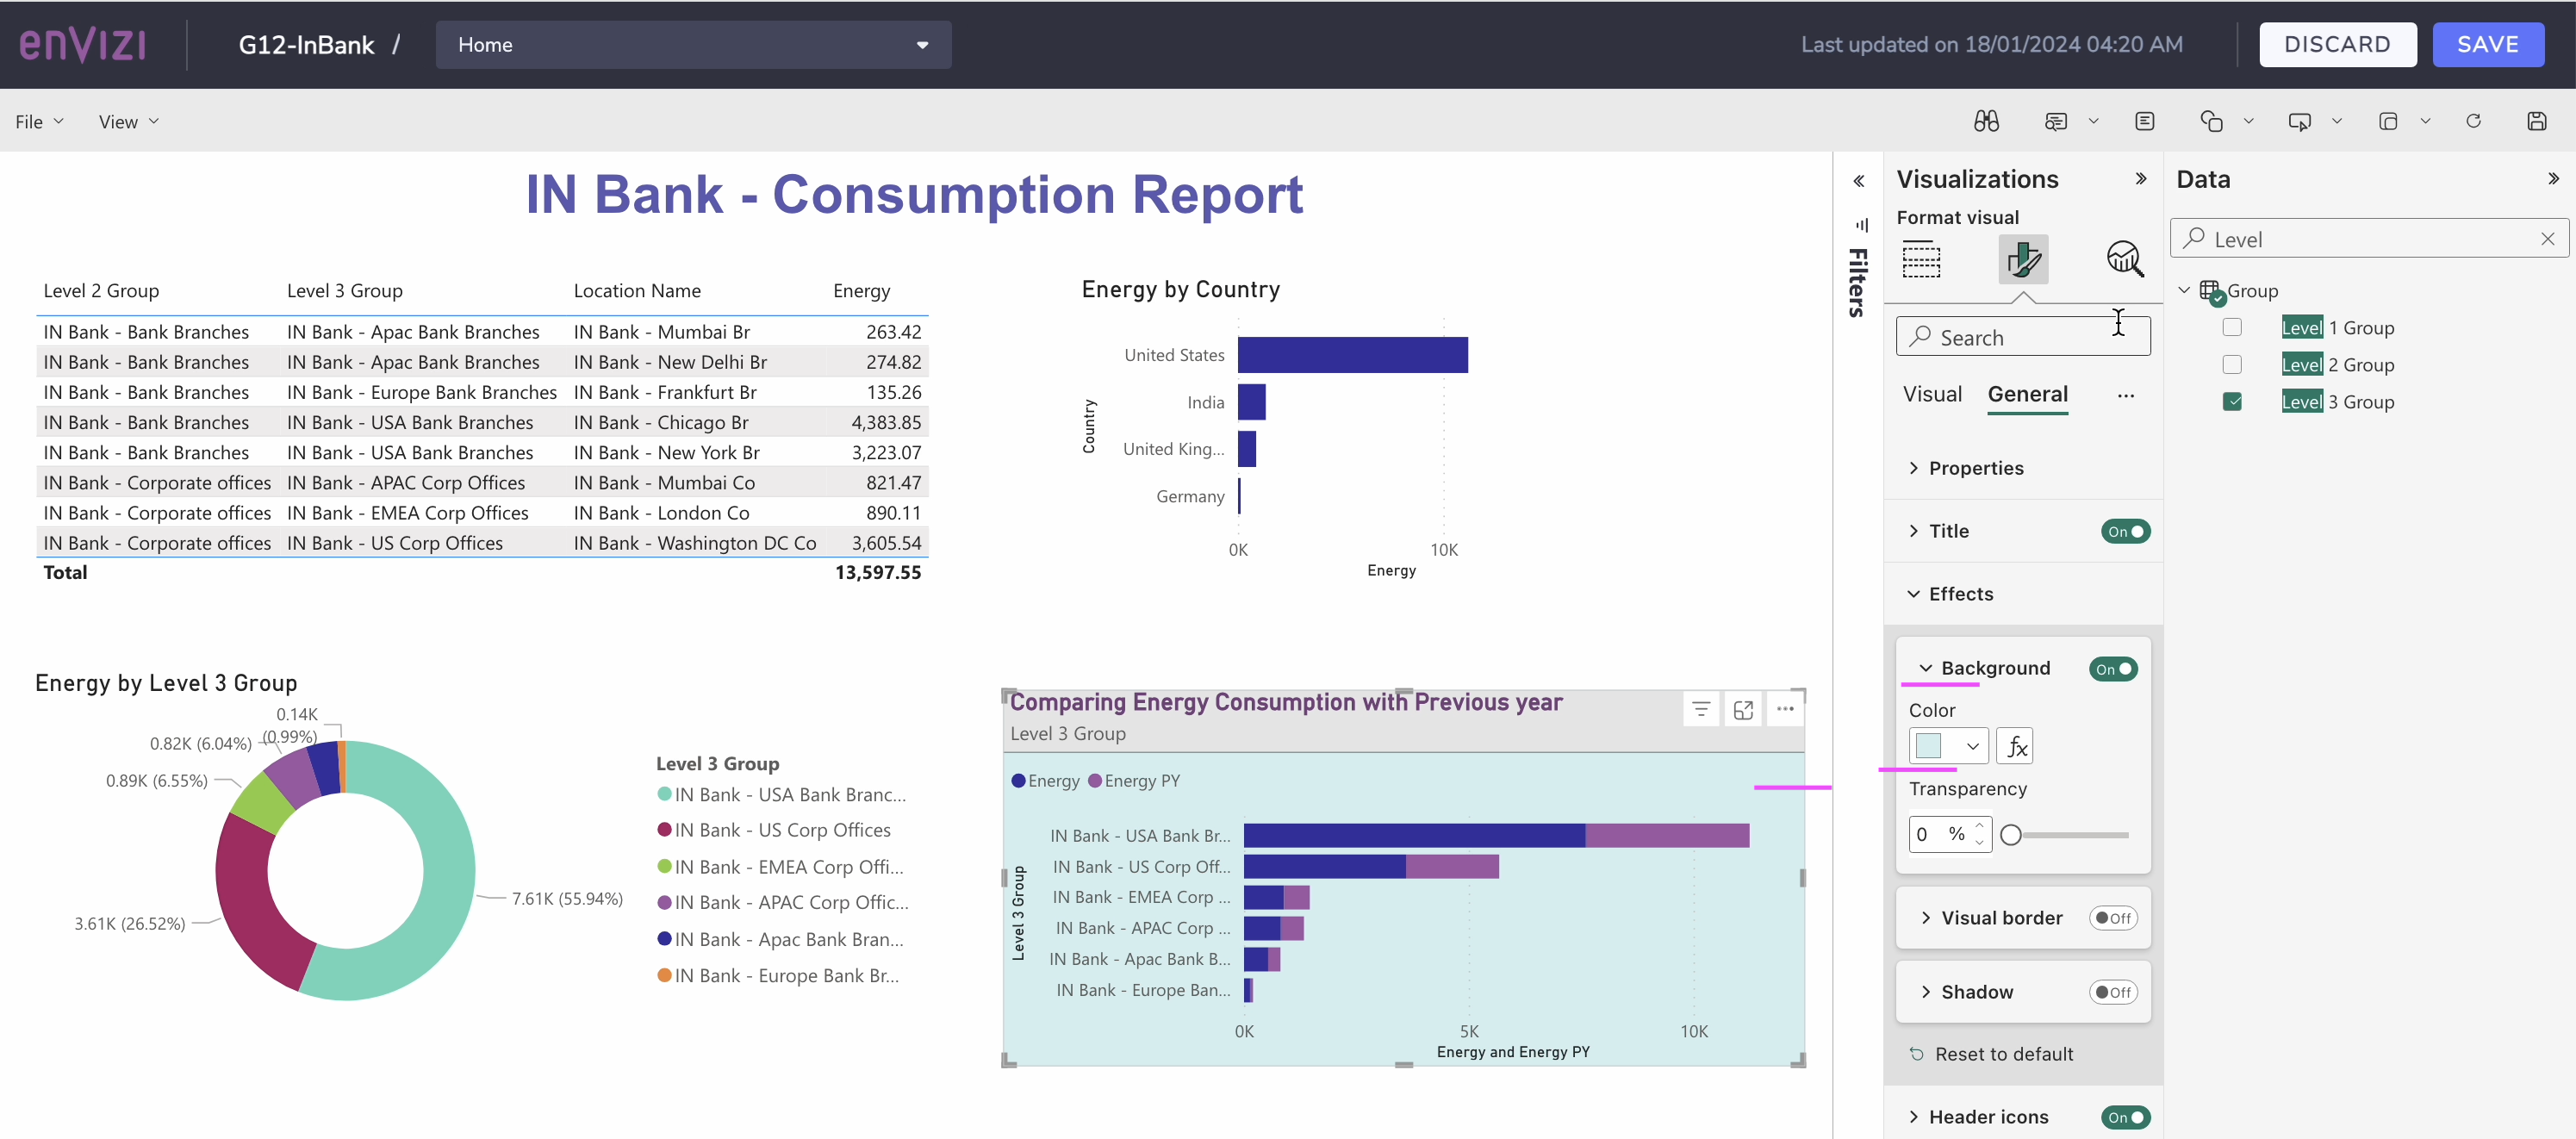Click the Refresh icon in the toolbar
This screenshot has width=2576, height=1139.
[2473, 120]
